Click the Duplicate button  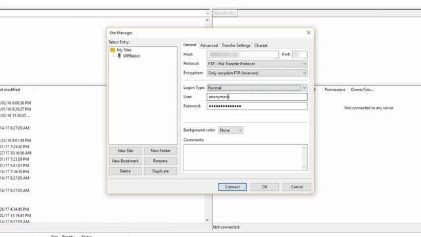[x=161, y=171]
